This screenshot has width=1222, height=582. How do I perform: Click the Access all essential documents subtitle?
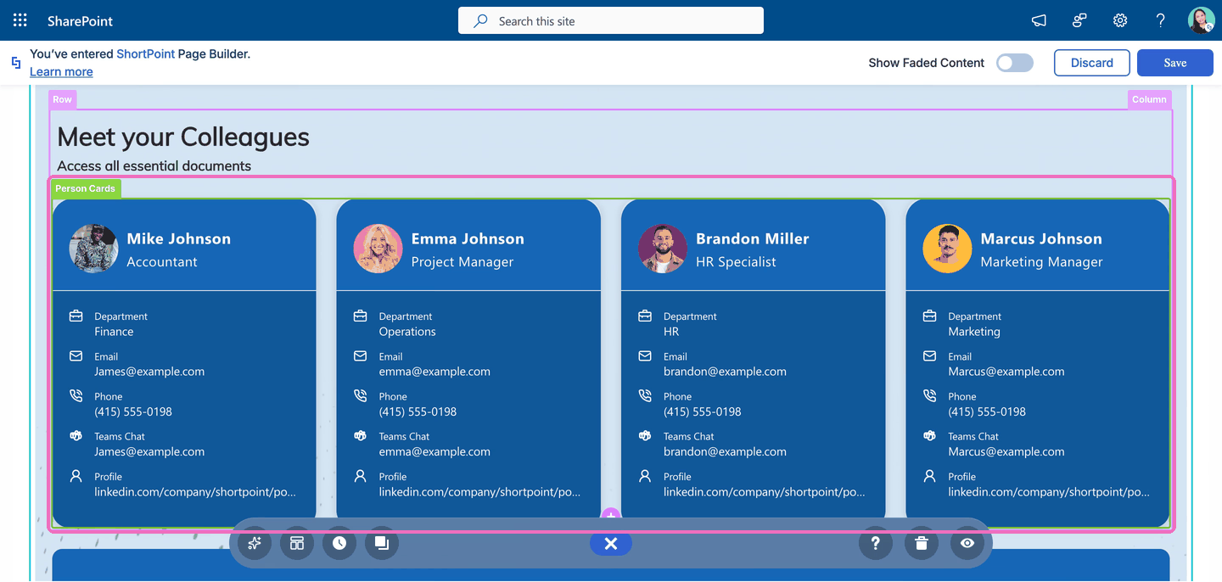point(154,165)
